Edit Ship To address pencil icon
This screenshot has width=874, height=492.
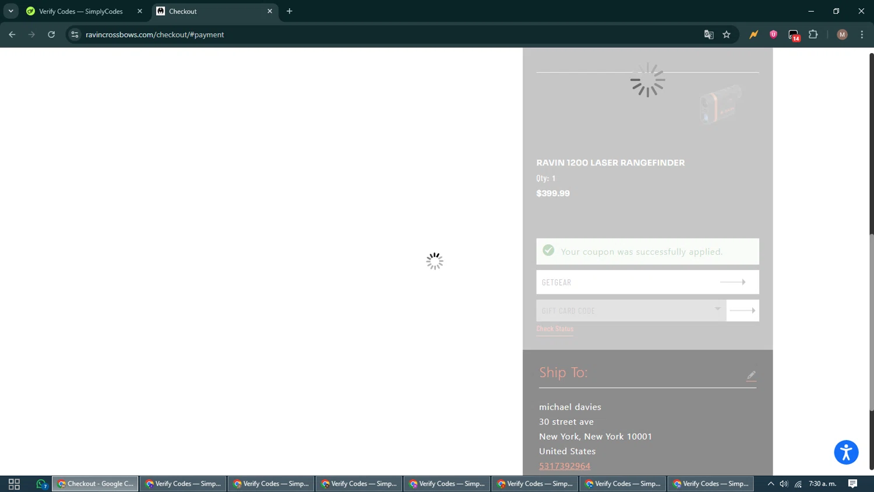click(x=751, y=375)
